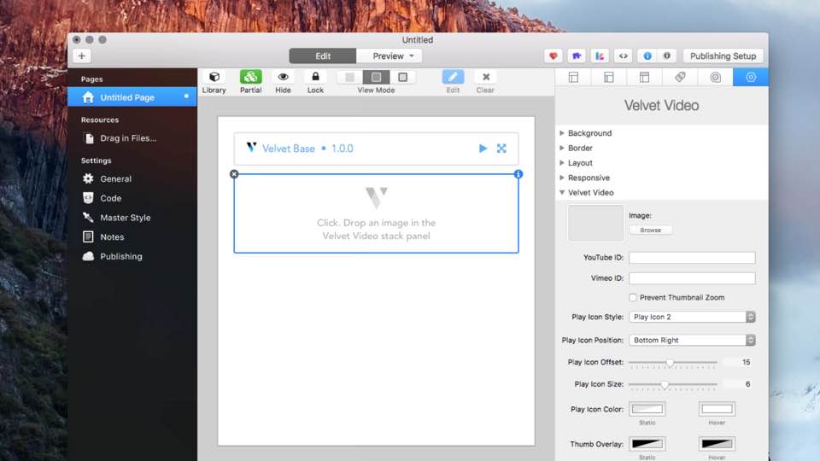
Task: Click the blue info badge on the stack
Action: [x=518, y=174]
